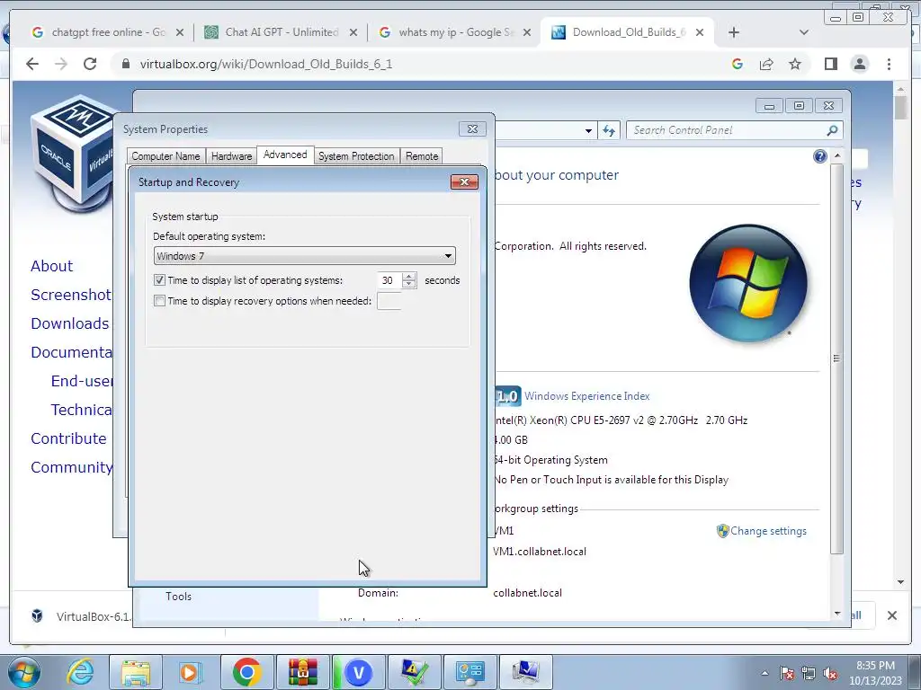Click the Control Panel search magnifier
The height and width of the screenshot is (690, 921).
(832, 130)
